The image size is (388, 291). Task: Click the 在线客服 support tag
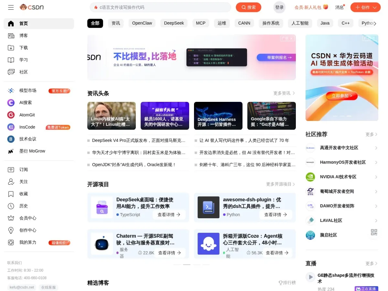point(48,287)
